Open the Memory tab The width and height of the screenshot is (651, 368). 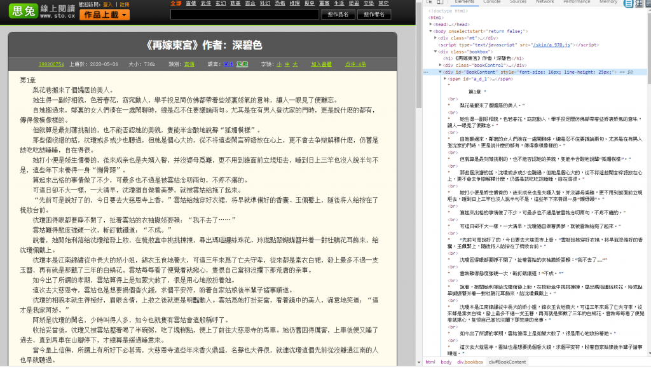(608, 2)
